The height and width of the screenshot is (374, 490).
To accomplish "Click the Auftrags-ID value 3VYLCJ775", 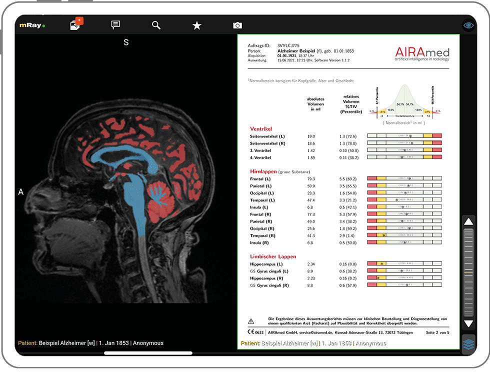I will [x=288, y=45].
